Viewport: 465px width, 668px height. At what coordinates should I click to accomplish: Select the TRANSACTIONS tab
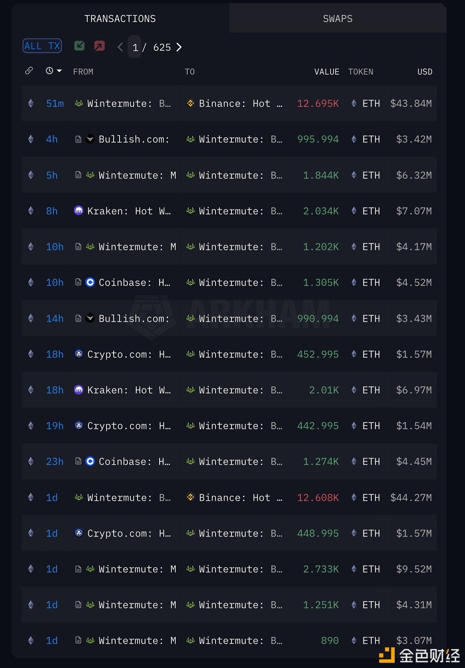click(120, 18)
